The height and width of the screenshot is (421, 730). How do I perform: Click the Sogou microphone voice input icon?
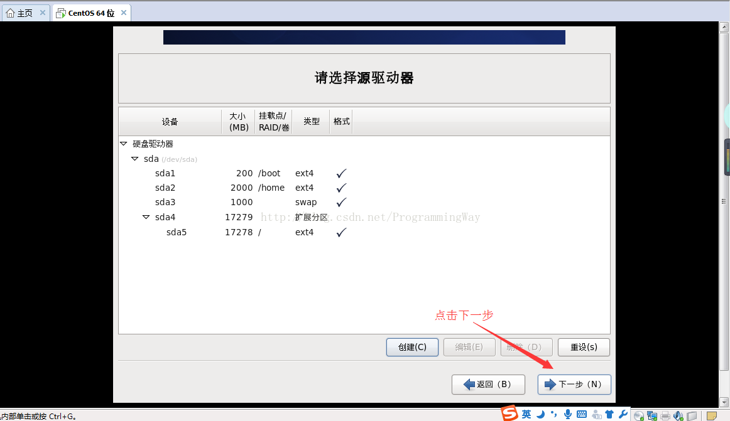568,414
